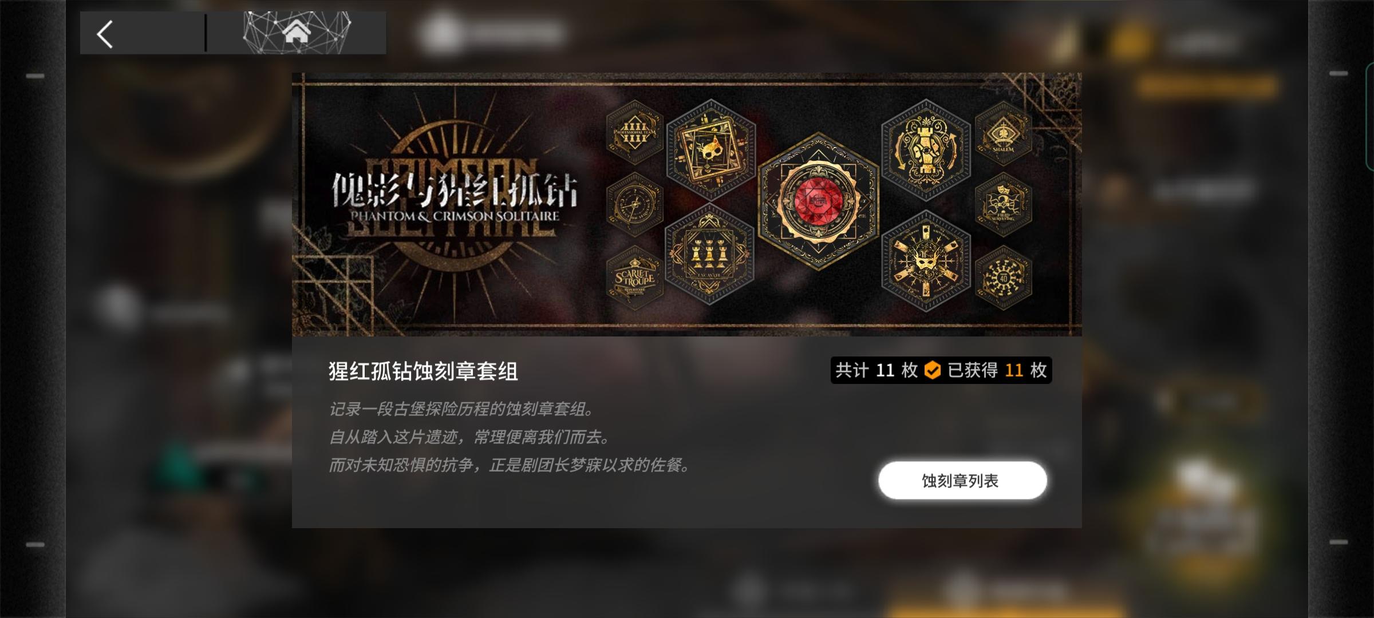Select the central crimson gem medal
Image resolution: width=1374 pixels, height=618 pixels.
819,201
